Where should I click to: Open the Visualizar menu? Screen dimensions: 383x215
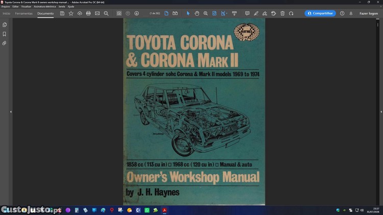(x=26, y=7)
